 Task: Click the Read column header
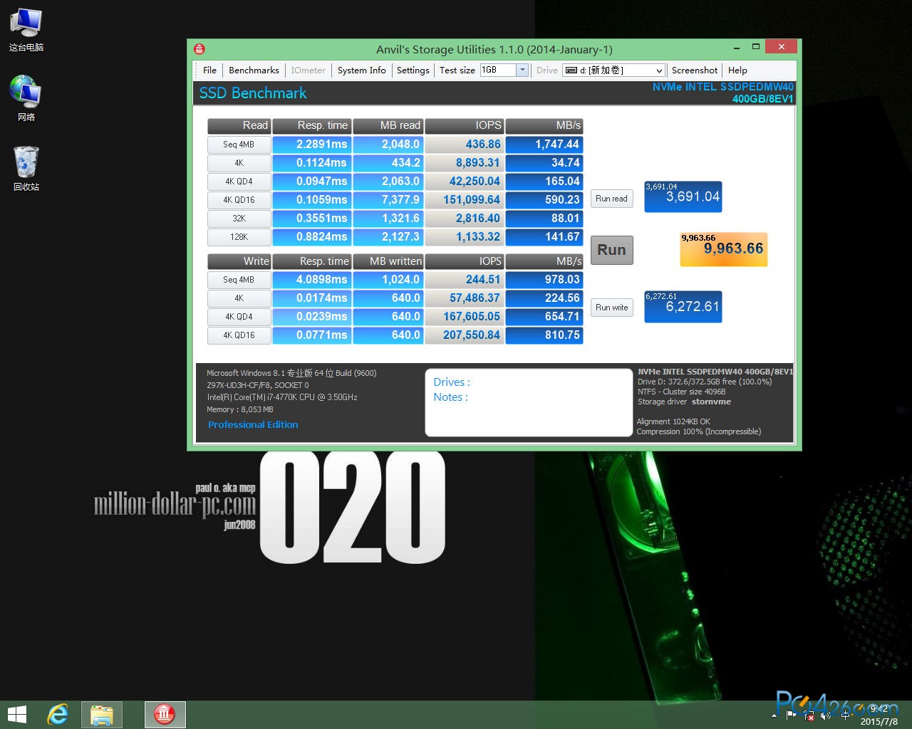coord(239,125)
